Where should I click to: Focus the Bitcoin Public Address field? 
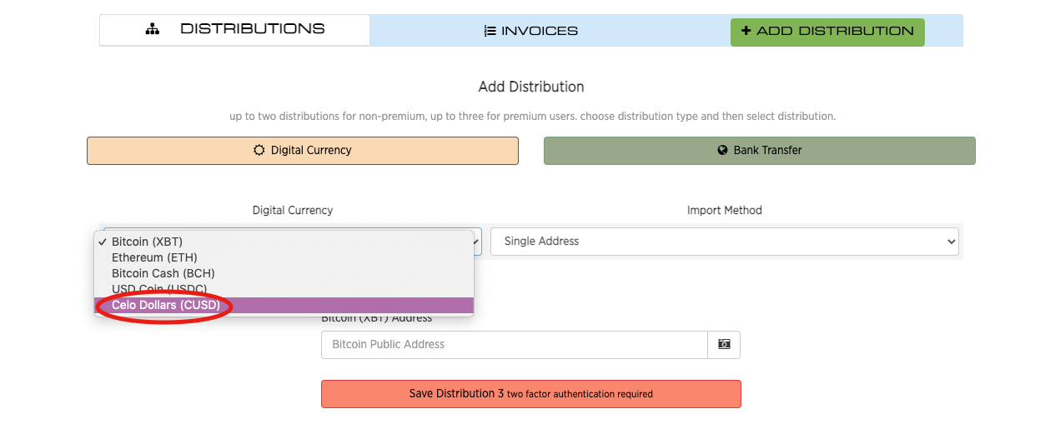(x=514, y=345)
